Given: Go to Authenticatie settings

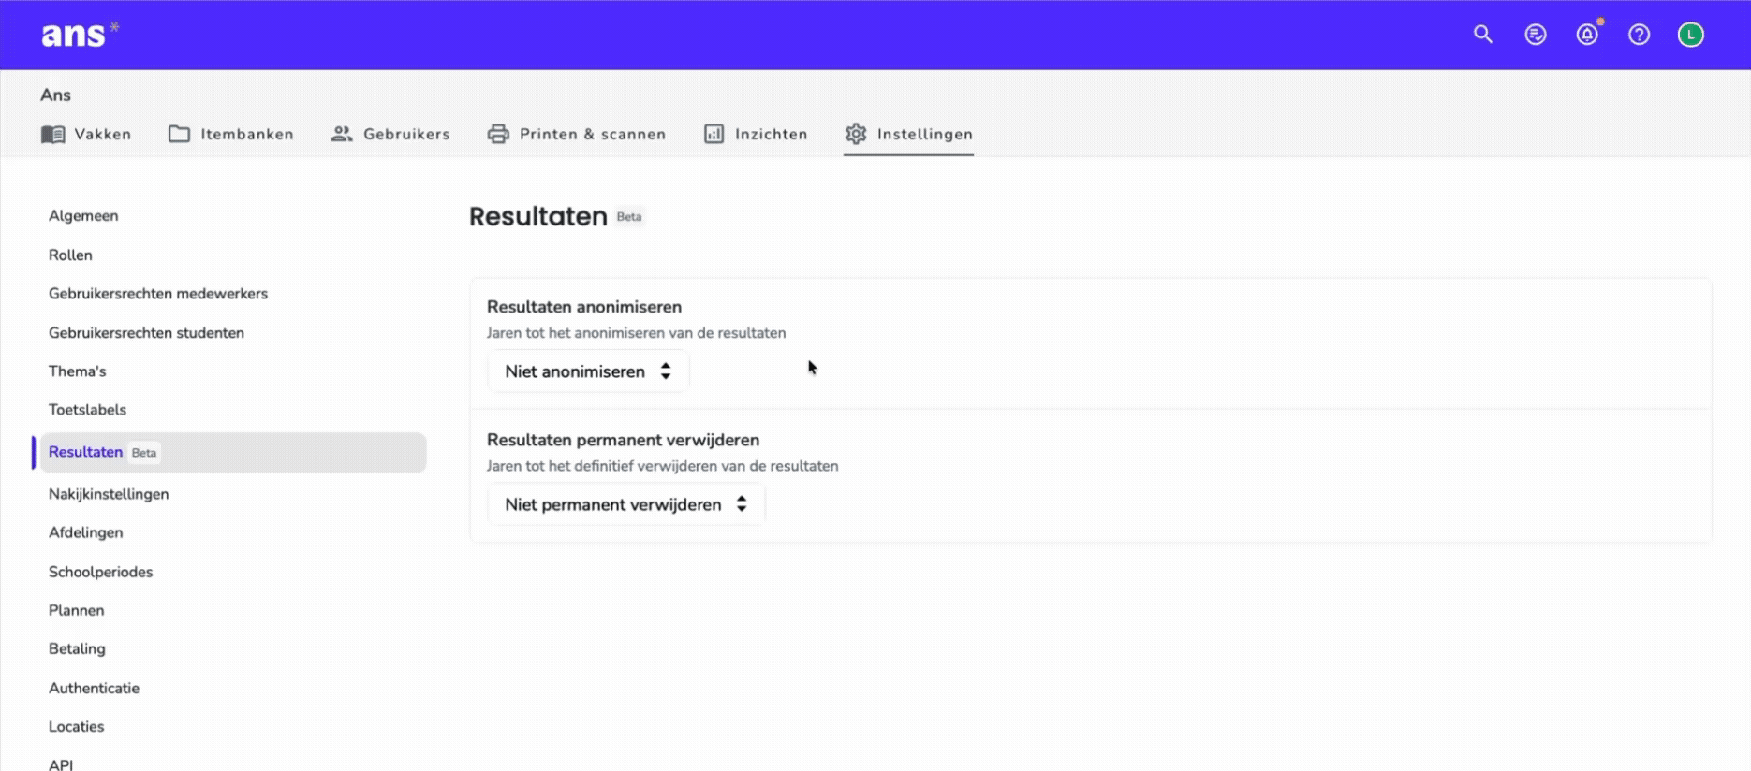Looking at the screenshot, I should (x=94, y=688).
